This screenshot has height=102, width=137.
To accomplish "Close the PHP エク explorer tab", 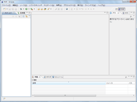I will point(13,13).
